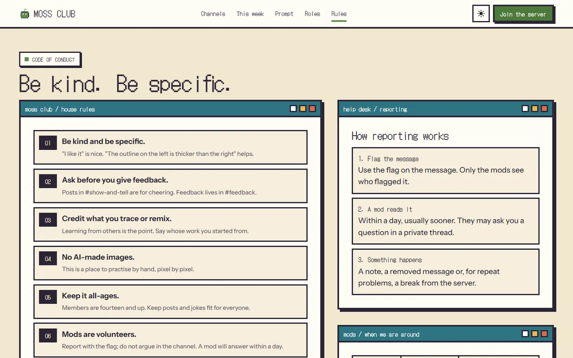Click the "2. A mod reads it" step label

pyautogui.click(x=385, y=209)
